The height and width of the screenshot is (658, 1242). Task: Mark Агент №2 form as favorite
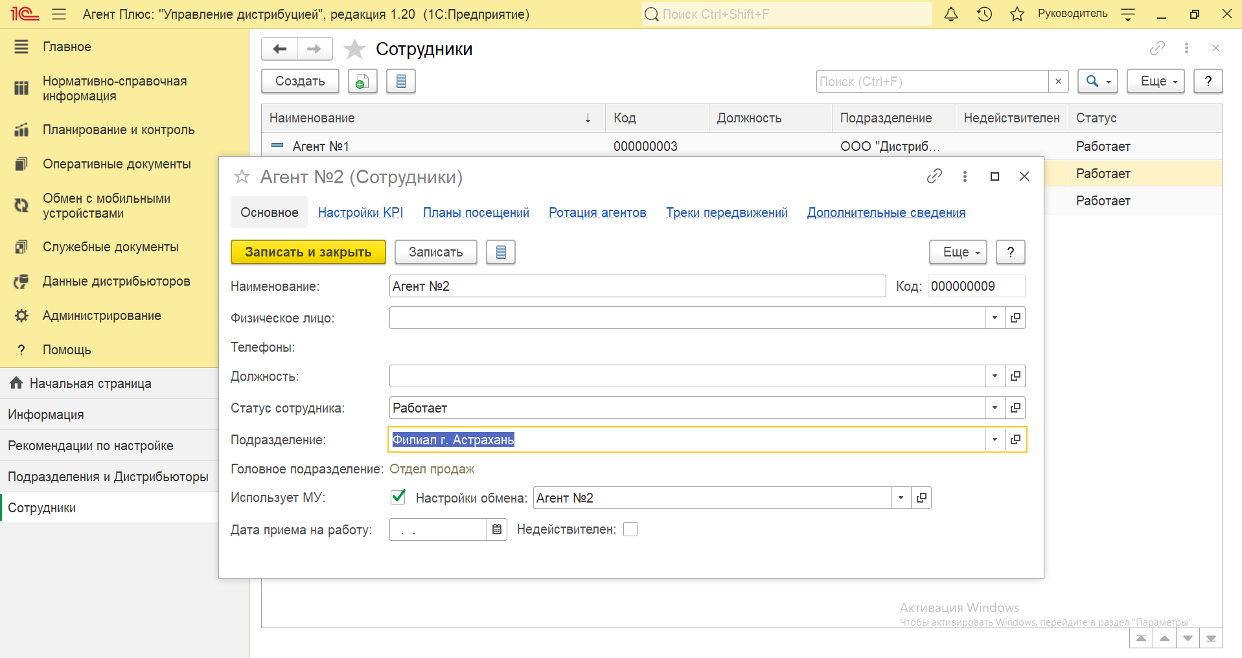pyautogui.click(x=242, y=176)
